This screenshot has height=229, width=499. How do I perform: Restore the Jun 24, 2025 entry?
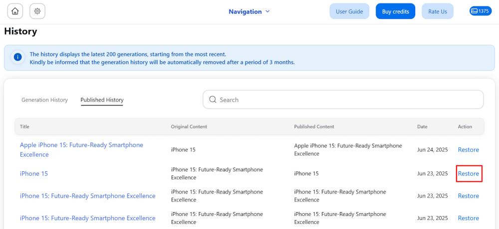469,149
